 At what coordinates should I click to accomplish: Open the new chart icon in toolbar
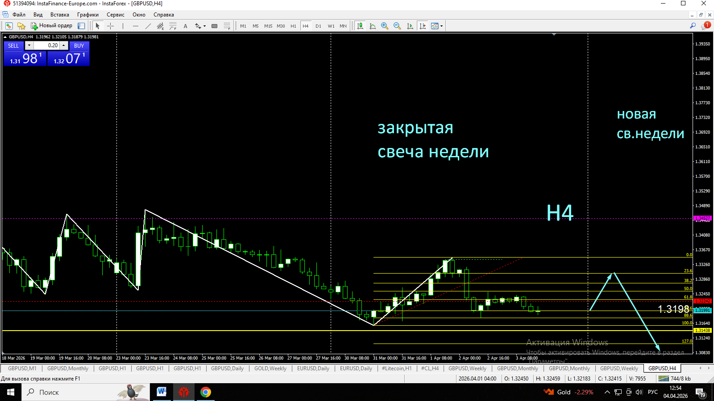(8, 26)
